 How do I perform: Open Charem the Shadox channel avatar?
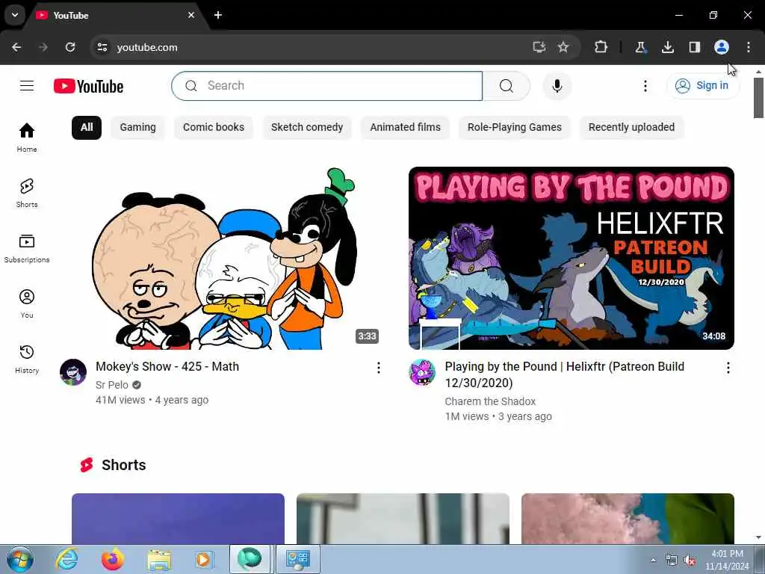point(422,372)
